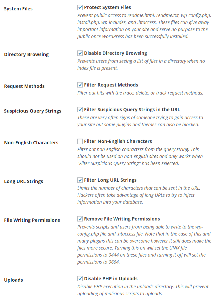Click the 'File Writing Permissions' row heading
219x301 pixels.
coord(32,220)
